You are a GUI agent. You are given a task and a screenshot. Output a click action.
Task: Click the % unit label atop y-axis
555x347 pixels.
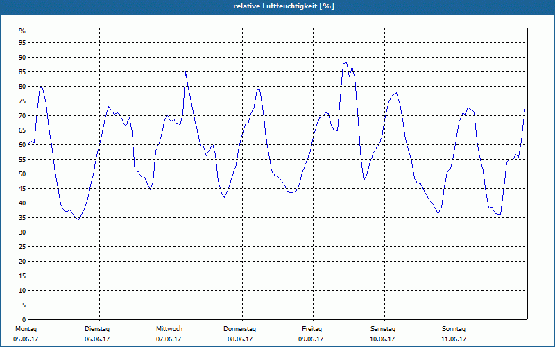[x=22, y=31]
